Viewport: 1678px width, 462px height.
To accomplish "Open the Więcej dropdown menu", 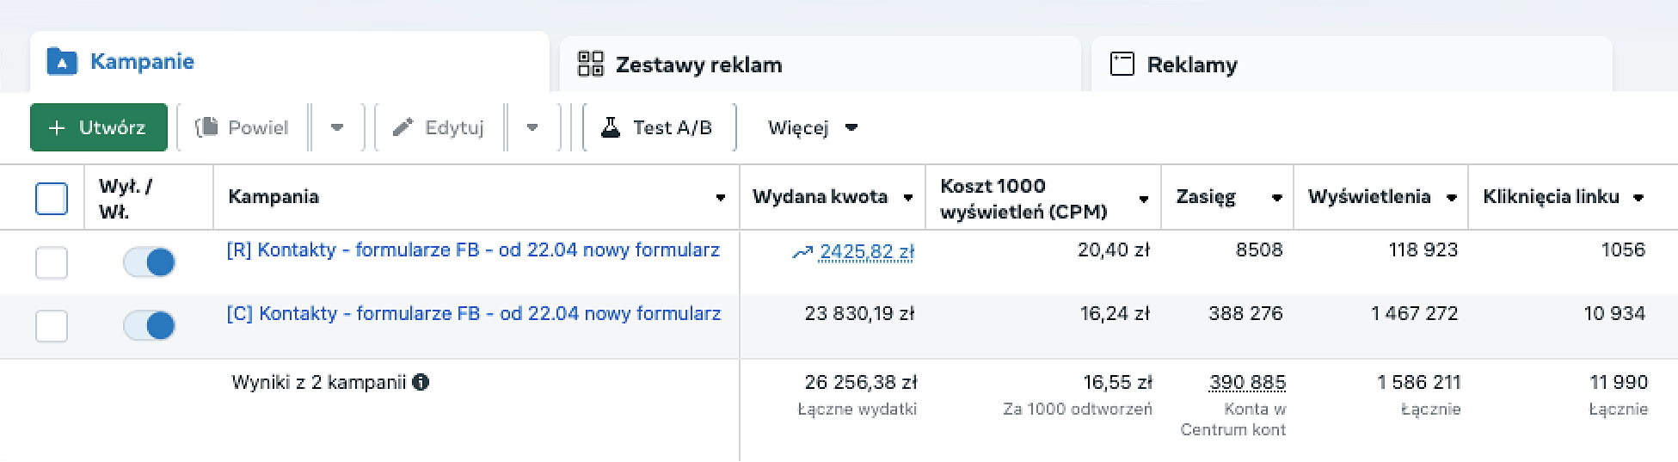I will coord(812,127).
